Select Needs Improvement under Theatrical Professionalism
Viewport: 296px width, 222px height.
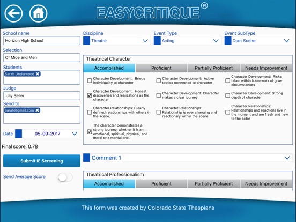pos(266,184)
